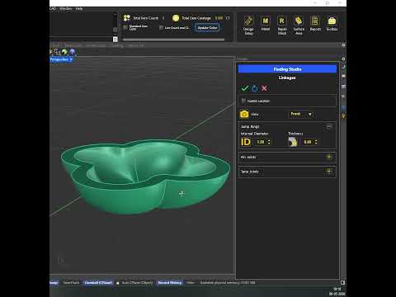Screen dimensions: 396x297
Task: Click the gear icon at the tab row's right end
Action: click(343, 45)
